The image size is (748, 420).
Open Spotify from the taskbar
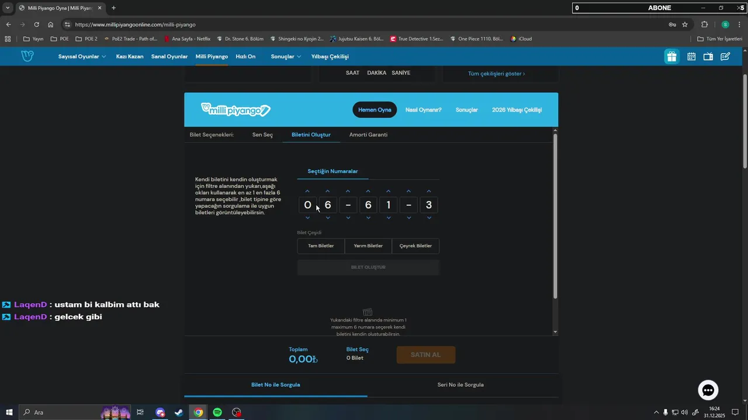pos(217,412)
